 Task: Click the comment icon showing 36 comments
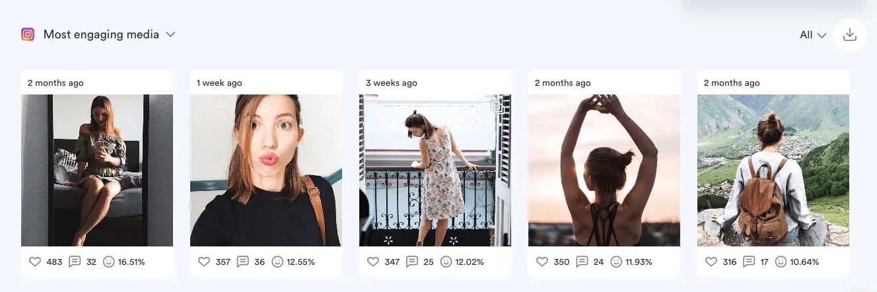click(x=243, y=262)
